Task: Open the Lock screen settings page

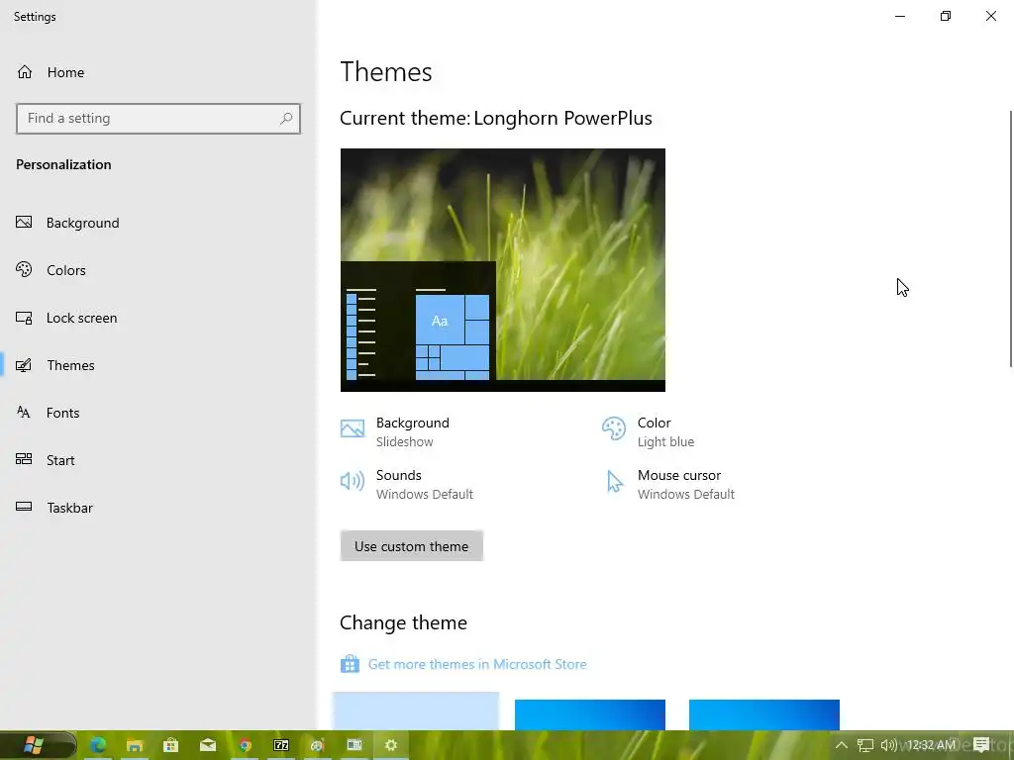Action: click(x=81, y=318)
